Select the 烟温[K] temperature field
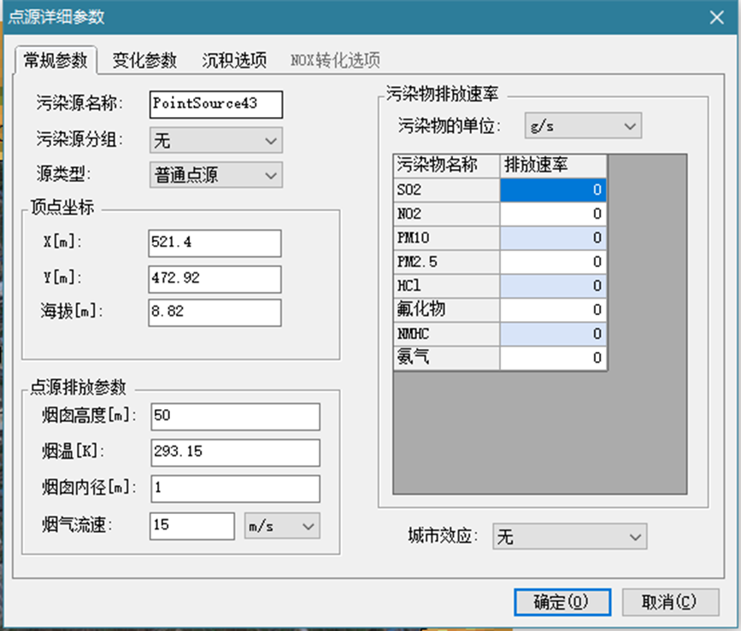 [x=234, y=453]
